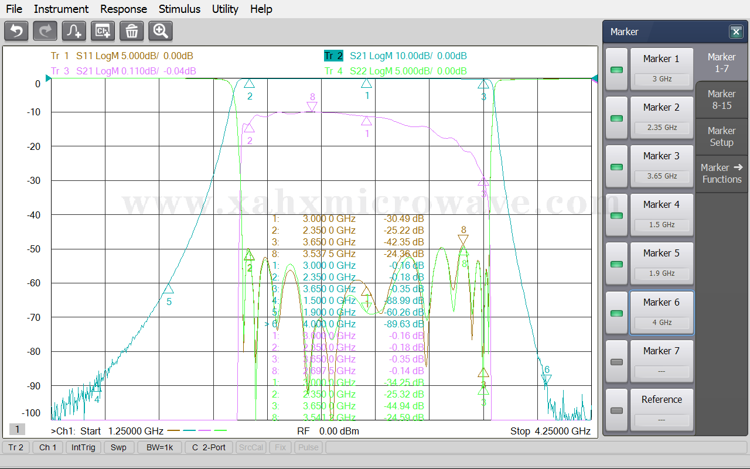Viewport: 750px width, 469px height.
Task: Click the Undo arrow toolbar icon
Action: (16, 31)
